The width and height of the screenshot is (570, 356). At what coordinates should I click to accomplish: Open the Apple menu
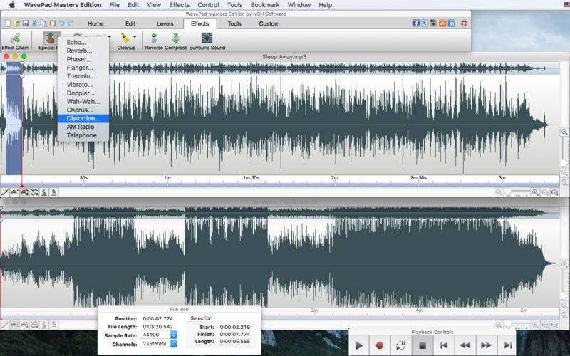coord(12,5)
